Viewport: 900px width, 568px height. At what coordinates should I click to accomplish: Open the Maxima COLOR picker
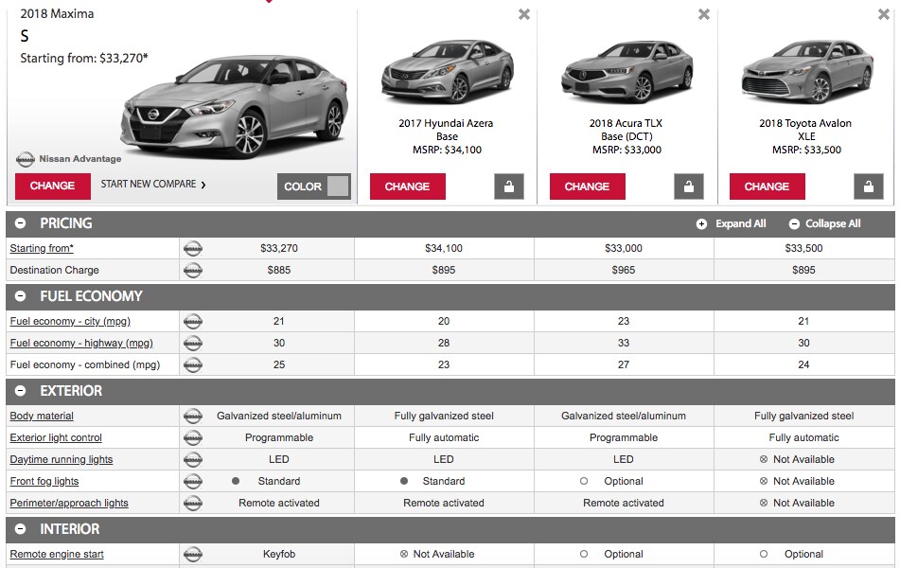pos(314,186)
